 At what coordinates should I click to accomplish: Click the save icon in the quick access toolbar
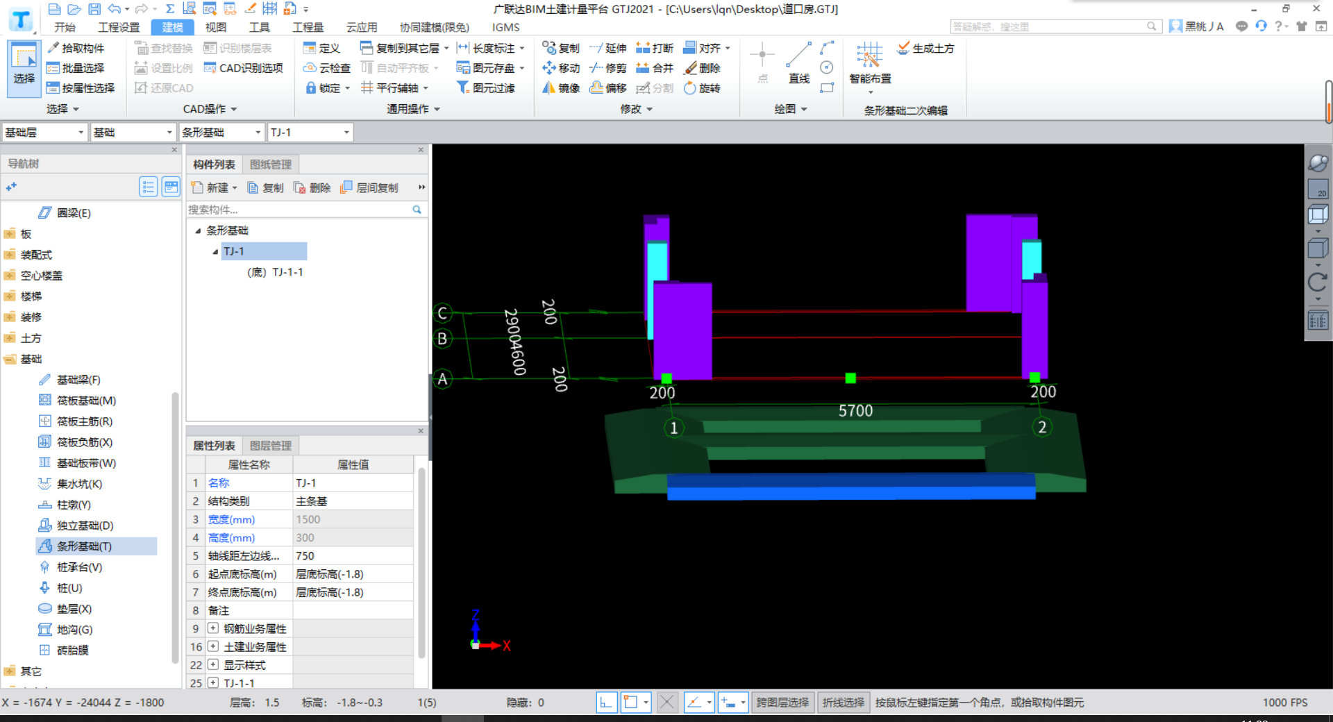pos(94,9)
